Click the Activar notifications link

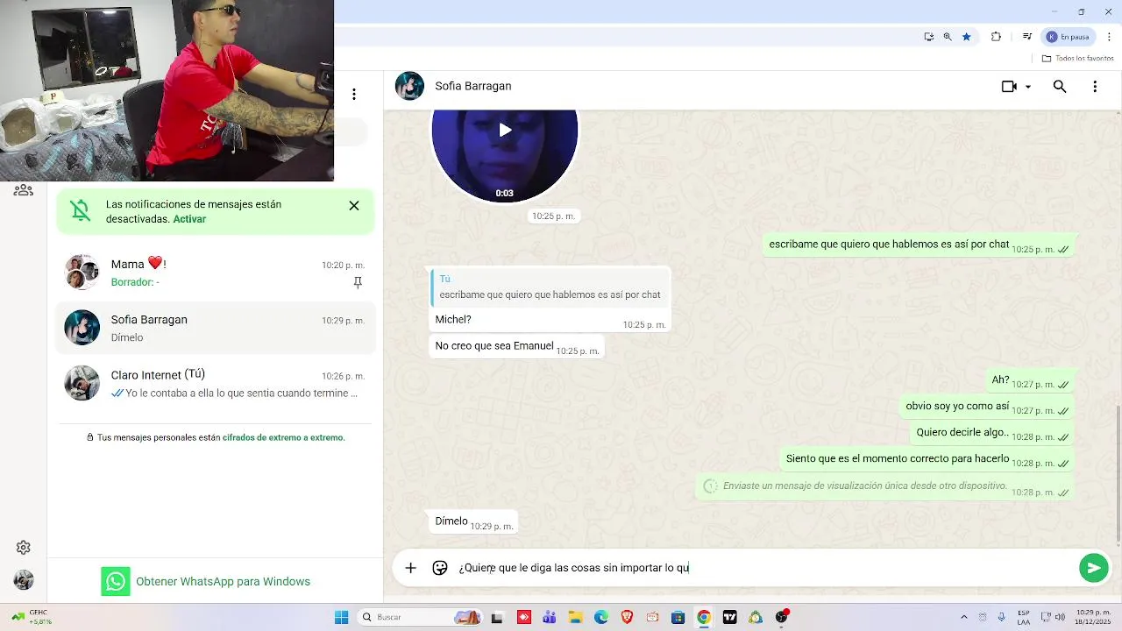point(189,219)
